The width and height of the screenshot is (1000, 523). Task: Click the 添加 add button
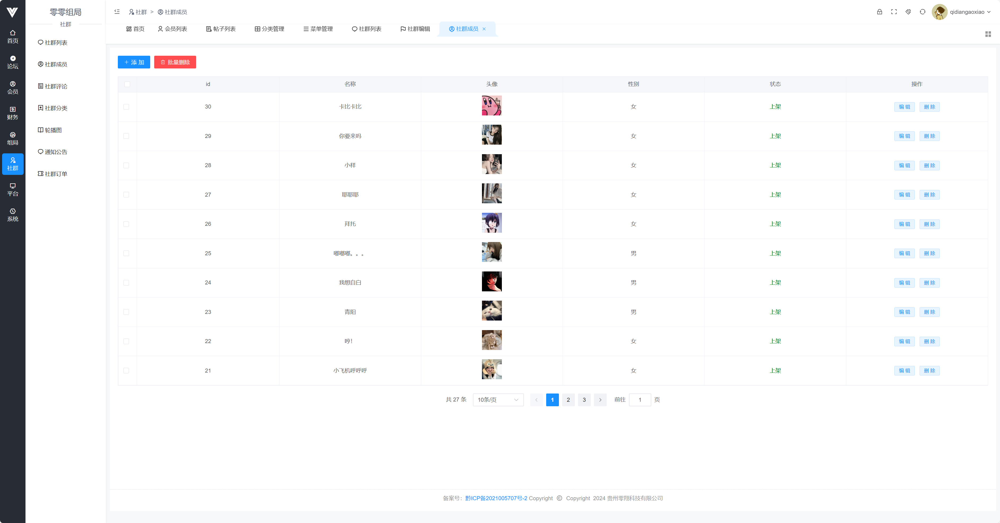pyautogui.click(x=134, y=62)
